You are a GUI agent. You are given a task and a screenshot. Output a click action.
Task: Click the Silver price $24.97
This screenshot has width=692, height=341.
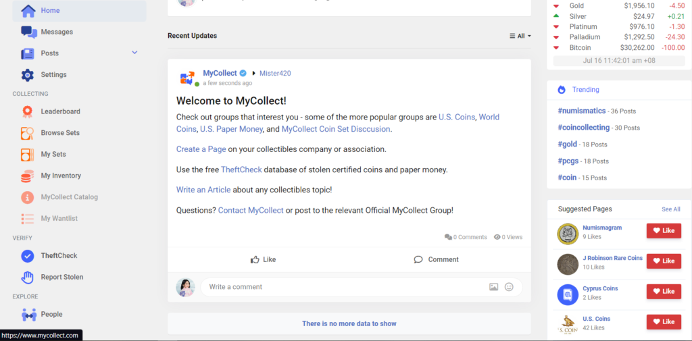(645, 16)
